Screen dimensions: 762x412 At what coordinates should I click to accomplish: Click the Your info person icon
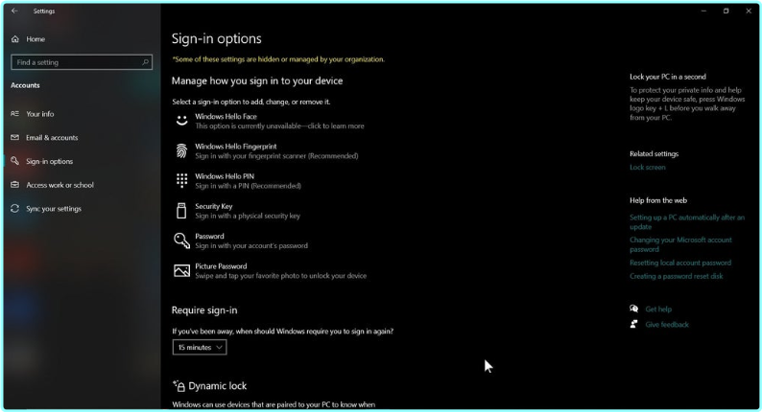(x=15, y=114)
